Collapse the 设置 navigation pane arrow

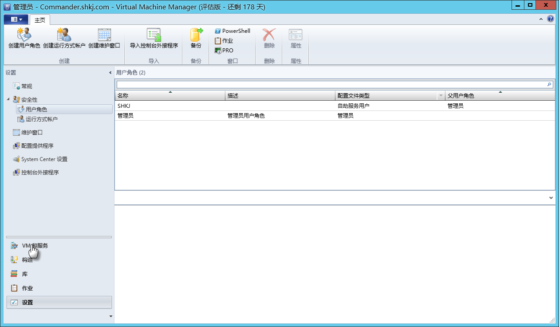(x=110, y=73)
